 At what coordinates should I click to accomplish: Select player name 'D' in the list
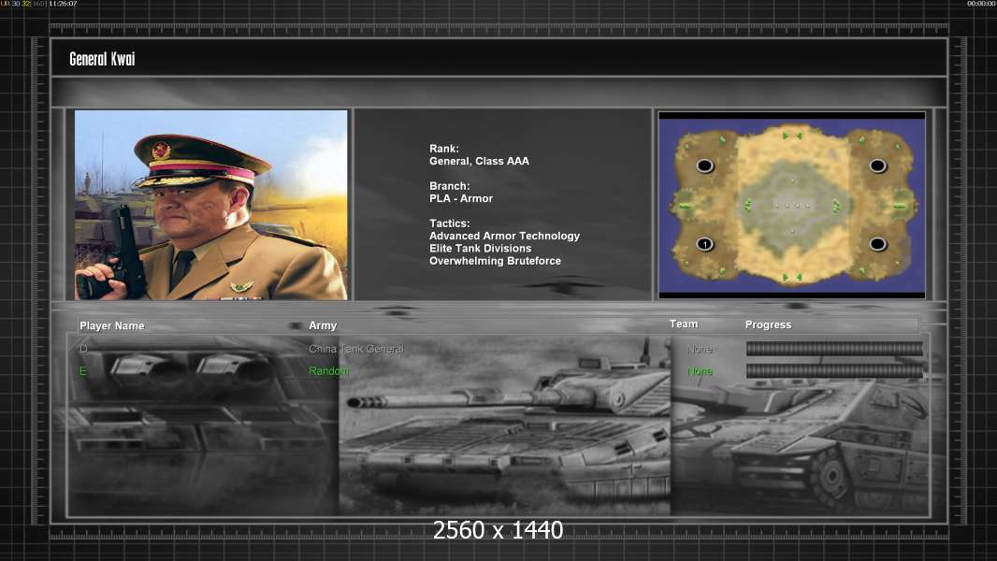(83, 349)
